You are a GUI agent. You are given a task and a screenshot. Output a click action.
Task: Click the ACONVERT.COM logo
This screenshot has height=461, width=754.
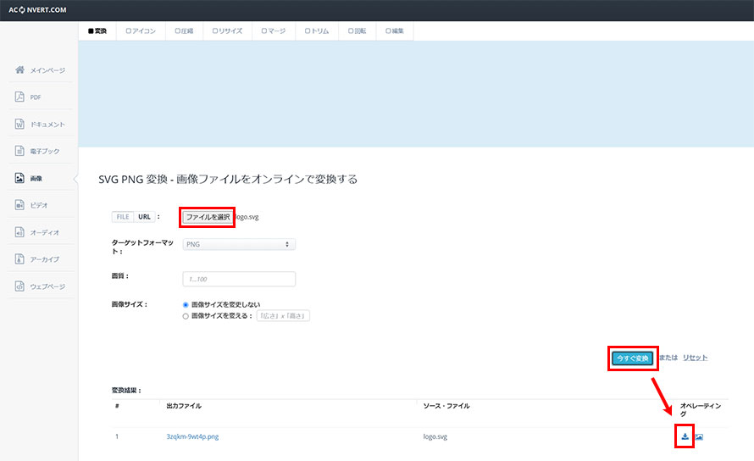(x=37, y=9)
